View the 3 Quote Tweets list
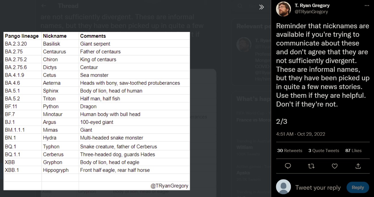 coord(324,151)
